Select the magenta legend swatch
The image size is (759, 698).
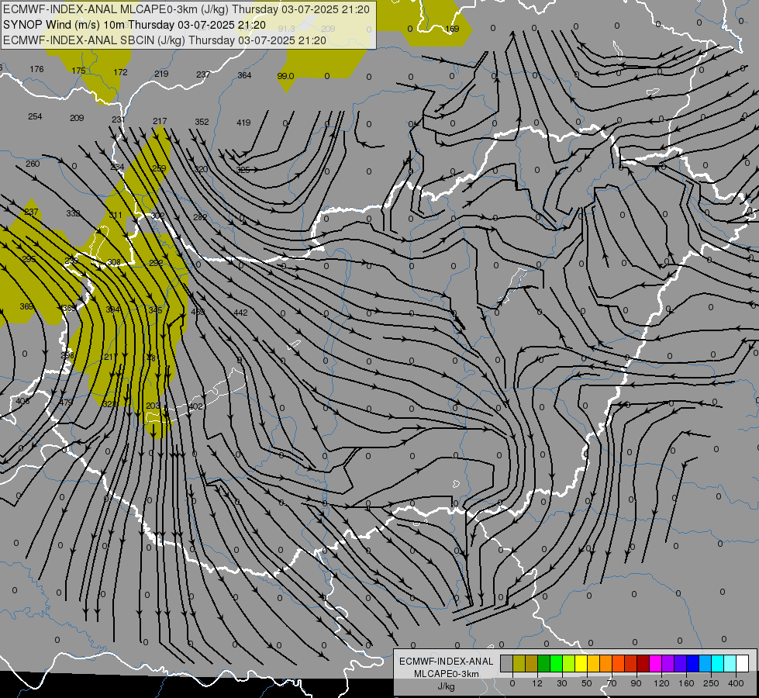(x=655, y=664)
